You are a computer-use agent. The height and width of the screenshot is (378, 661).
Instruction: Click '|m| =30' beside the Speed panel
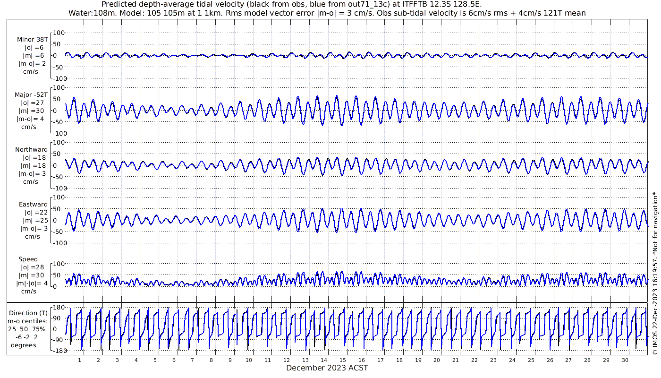coord(33,275)
